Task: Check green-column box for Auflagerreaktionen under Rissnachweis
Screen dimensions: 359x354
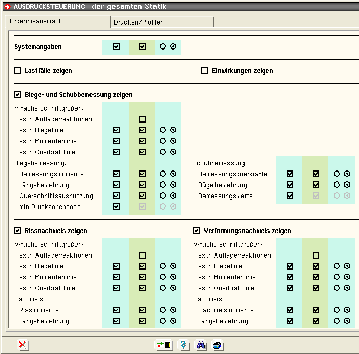Action: (142, 255)
